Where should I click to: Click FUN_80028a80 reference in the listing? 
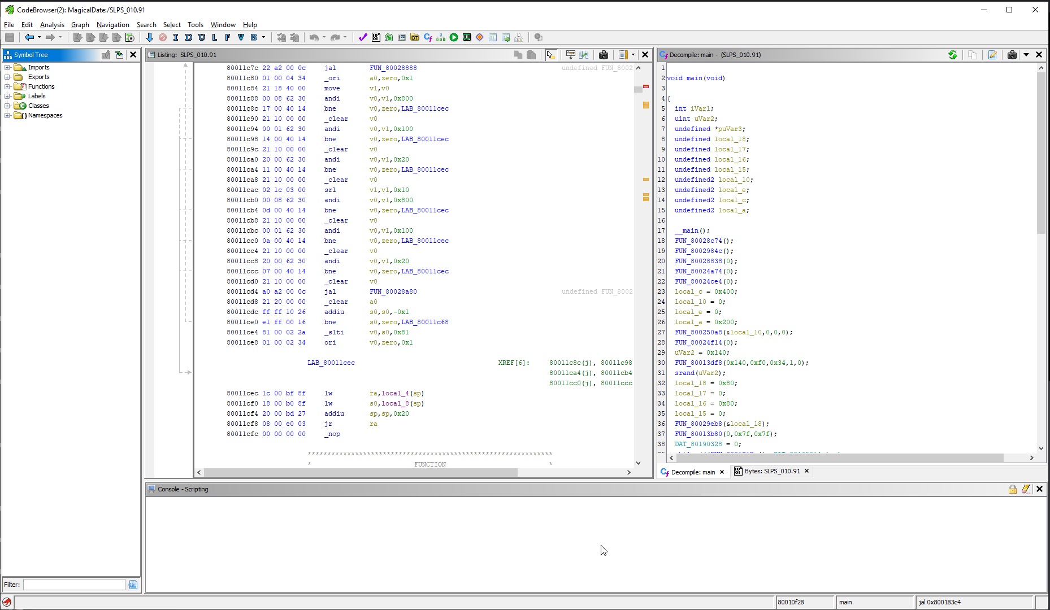(393, 291)
